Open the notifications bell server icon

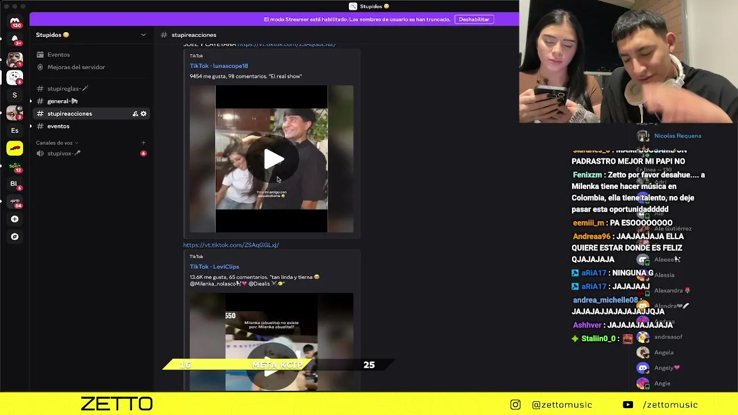[15, 40]
